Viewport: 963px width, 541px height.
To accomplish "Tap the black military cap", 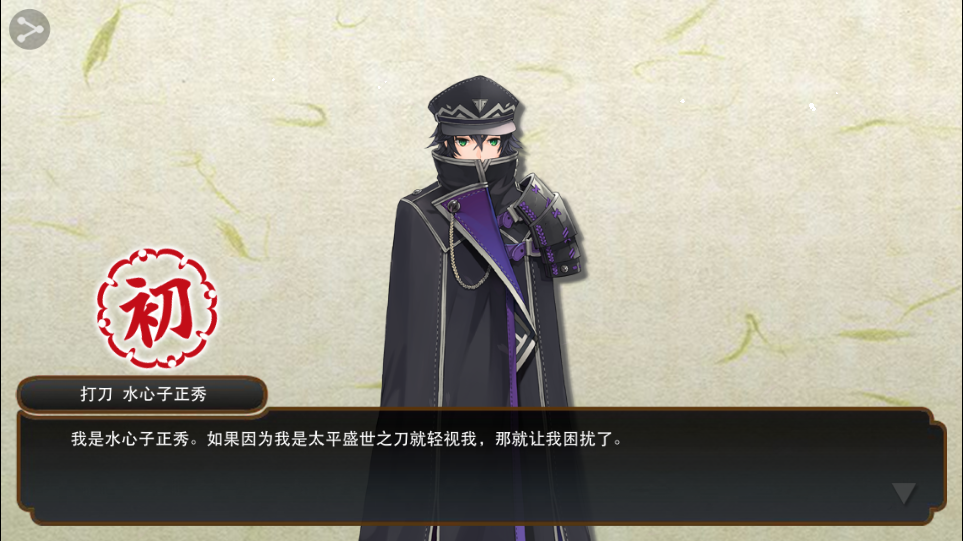I will [x=473, y=107].
